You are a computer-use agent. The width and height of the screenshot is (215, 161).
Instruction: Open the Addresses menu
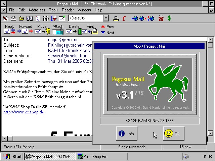click(x=37, y=10)
